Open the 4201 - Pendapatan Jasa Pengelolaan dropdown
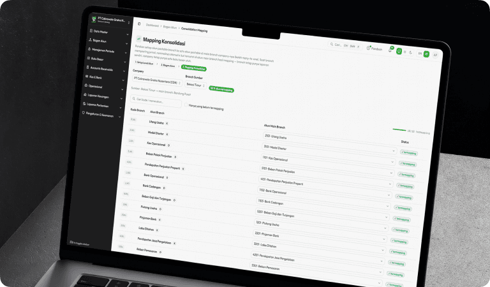Screen dimensions: 490x287 tap(316, 263)
